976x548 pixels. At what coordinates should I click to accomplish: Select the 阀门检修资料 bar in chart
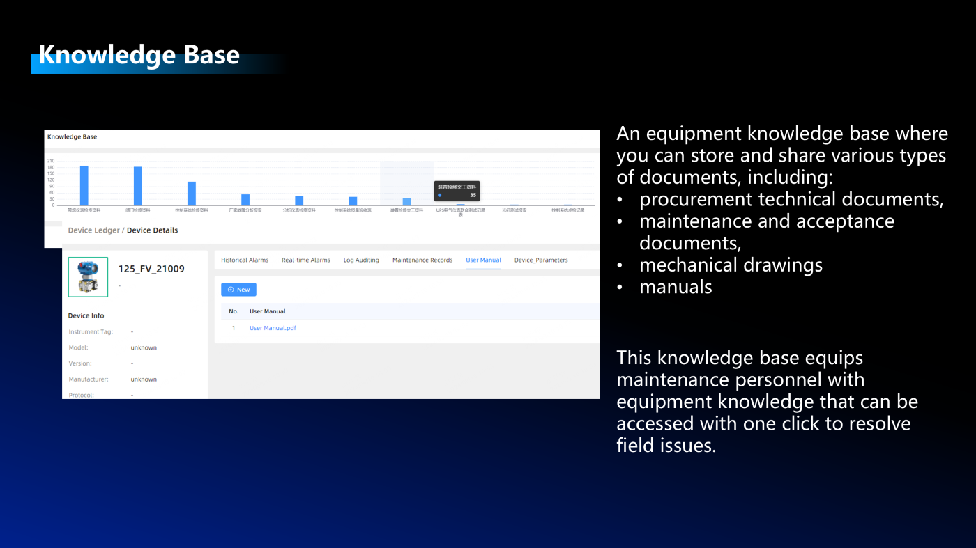click(x=138, y=187)
